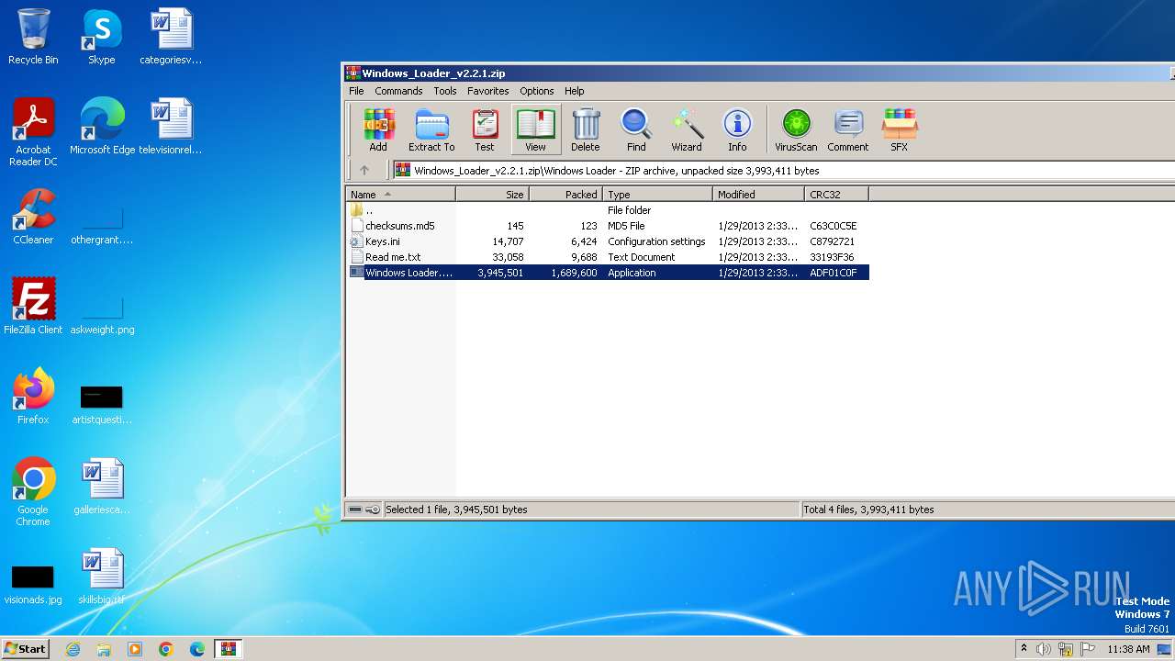Open Skype desktop shortcut
Viewport: 1175px width, 661px height.
101,37
